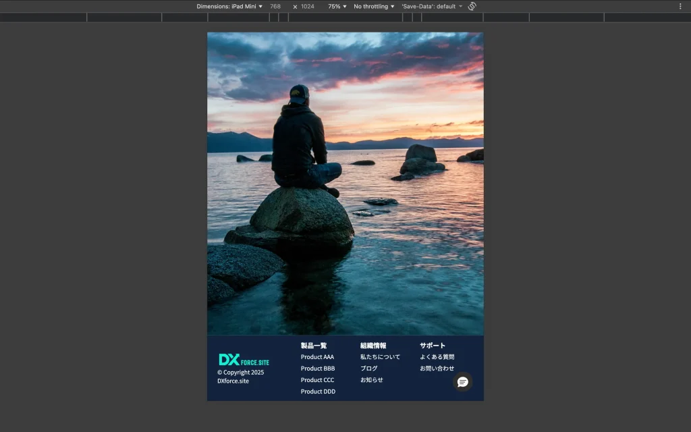The height and width of the screenshot is (432, 691).
Task: Open the Save-Data default dropdown
Action: 432,6
